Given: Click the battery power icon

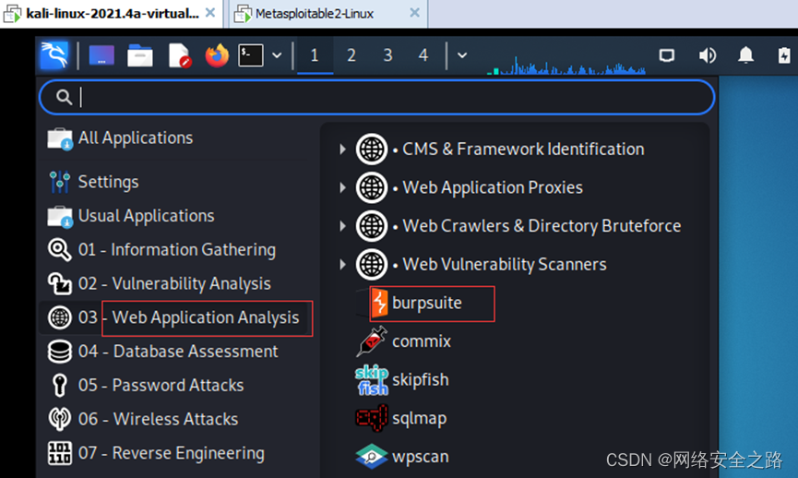Looking at the screenshot, I should (x=784, y=55).
